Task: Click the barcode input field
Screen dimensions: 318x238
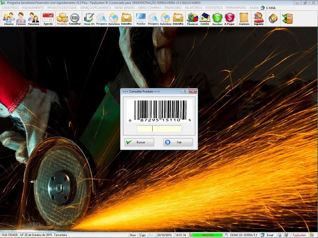Action: point(159,129)
